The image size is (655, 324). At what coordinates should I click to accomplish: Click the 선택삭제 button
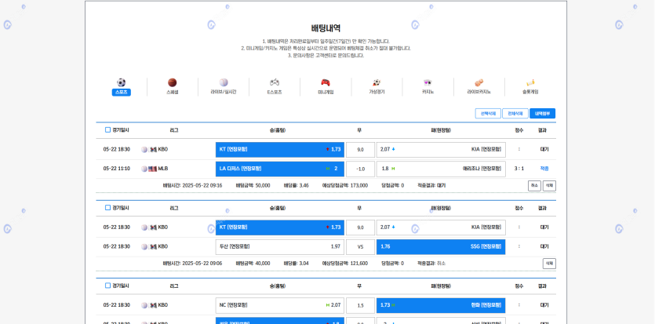(x=488, y=114)
